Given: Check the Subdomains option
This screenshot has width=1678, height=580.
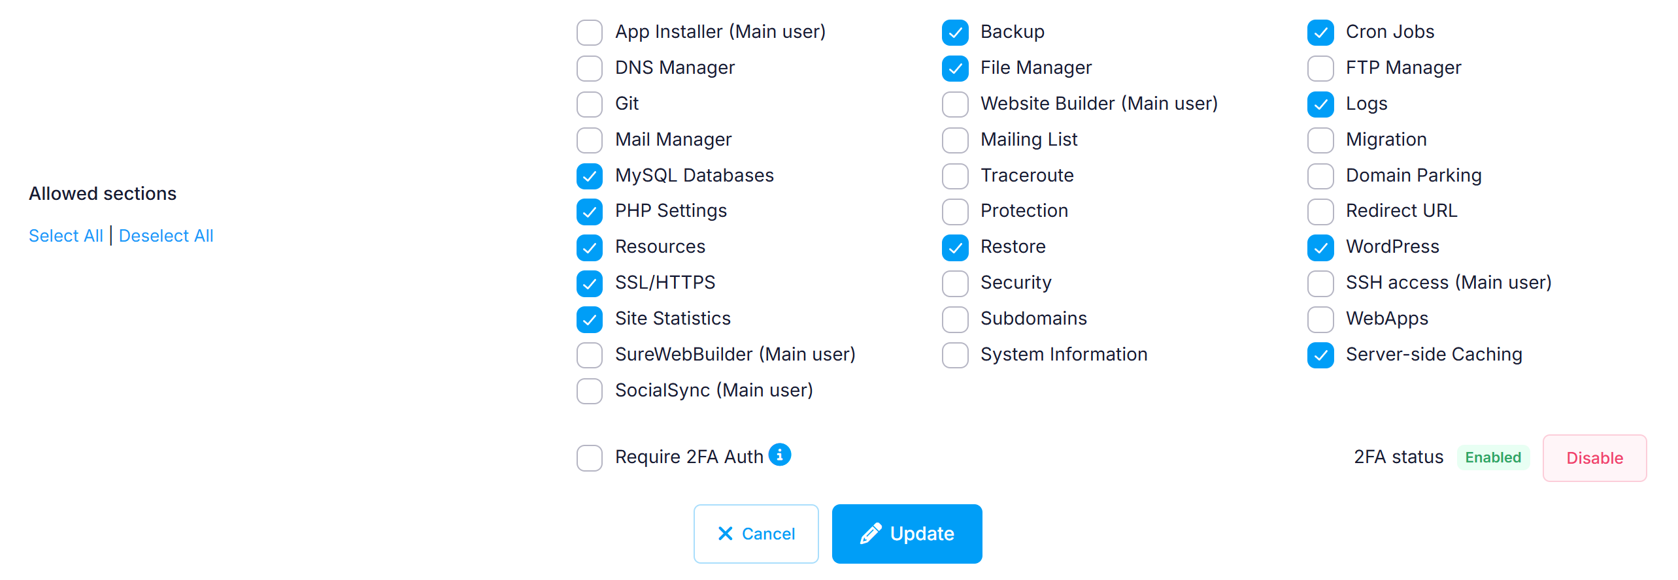Looking at the screenshot, I should click(955, 319).
